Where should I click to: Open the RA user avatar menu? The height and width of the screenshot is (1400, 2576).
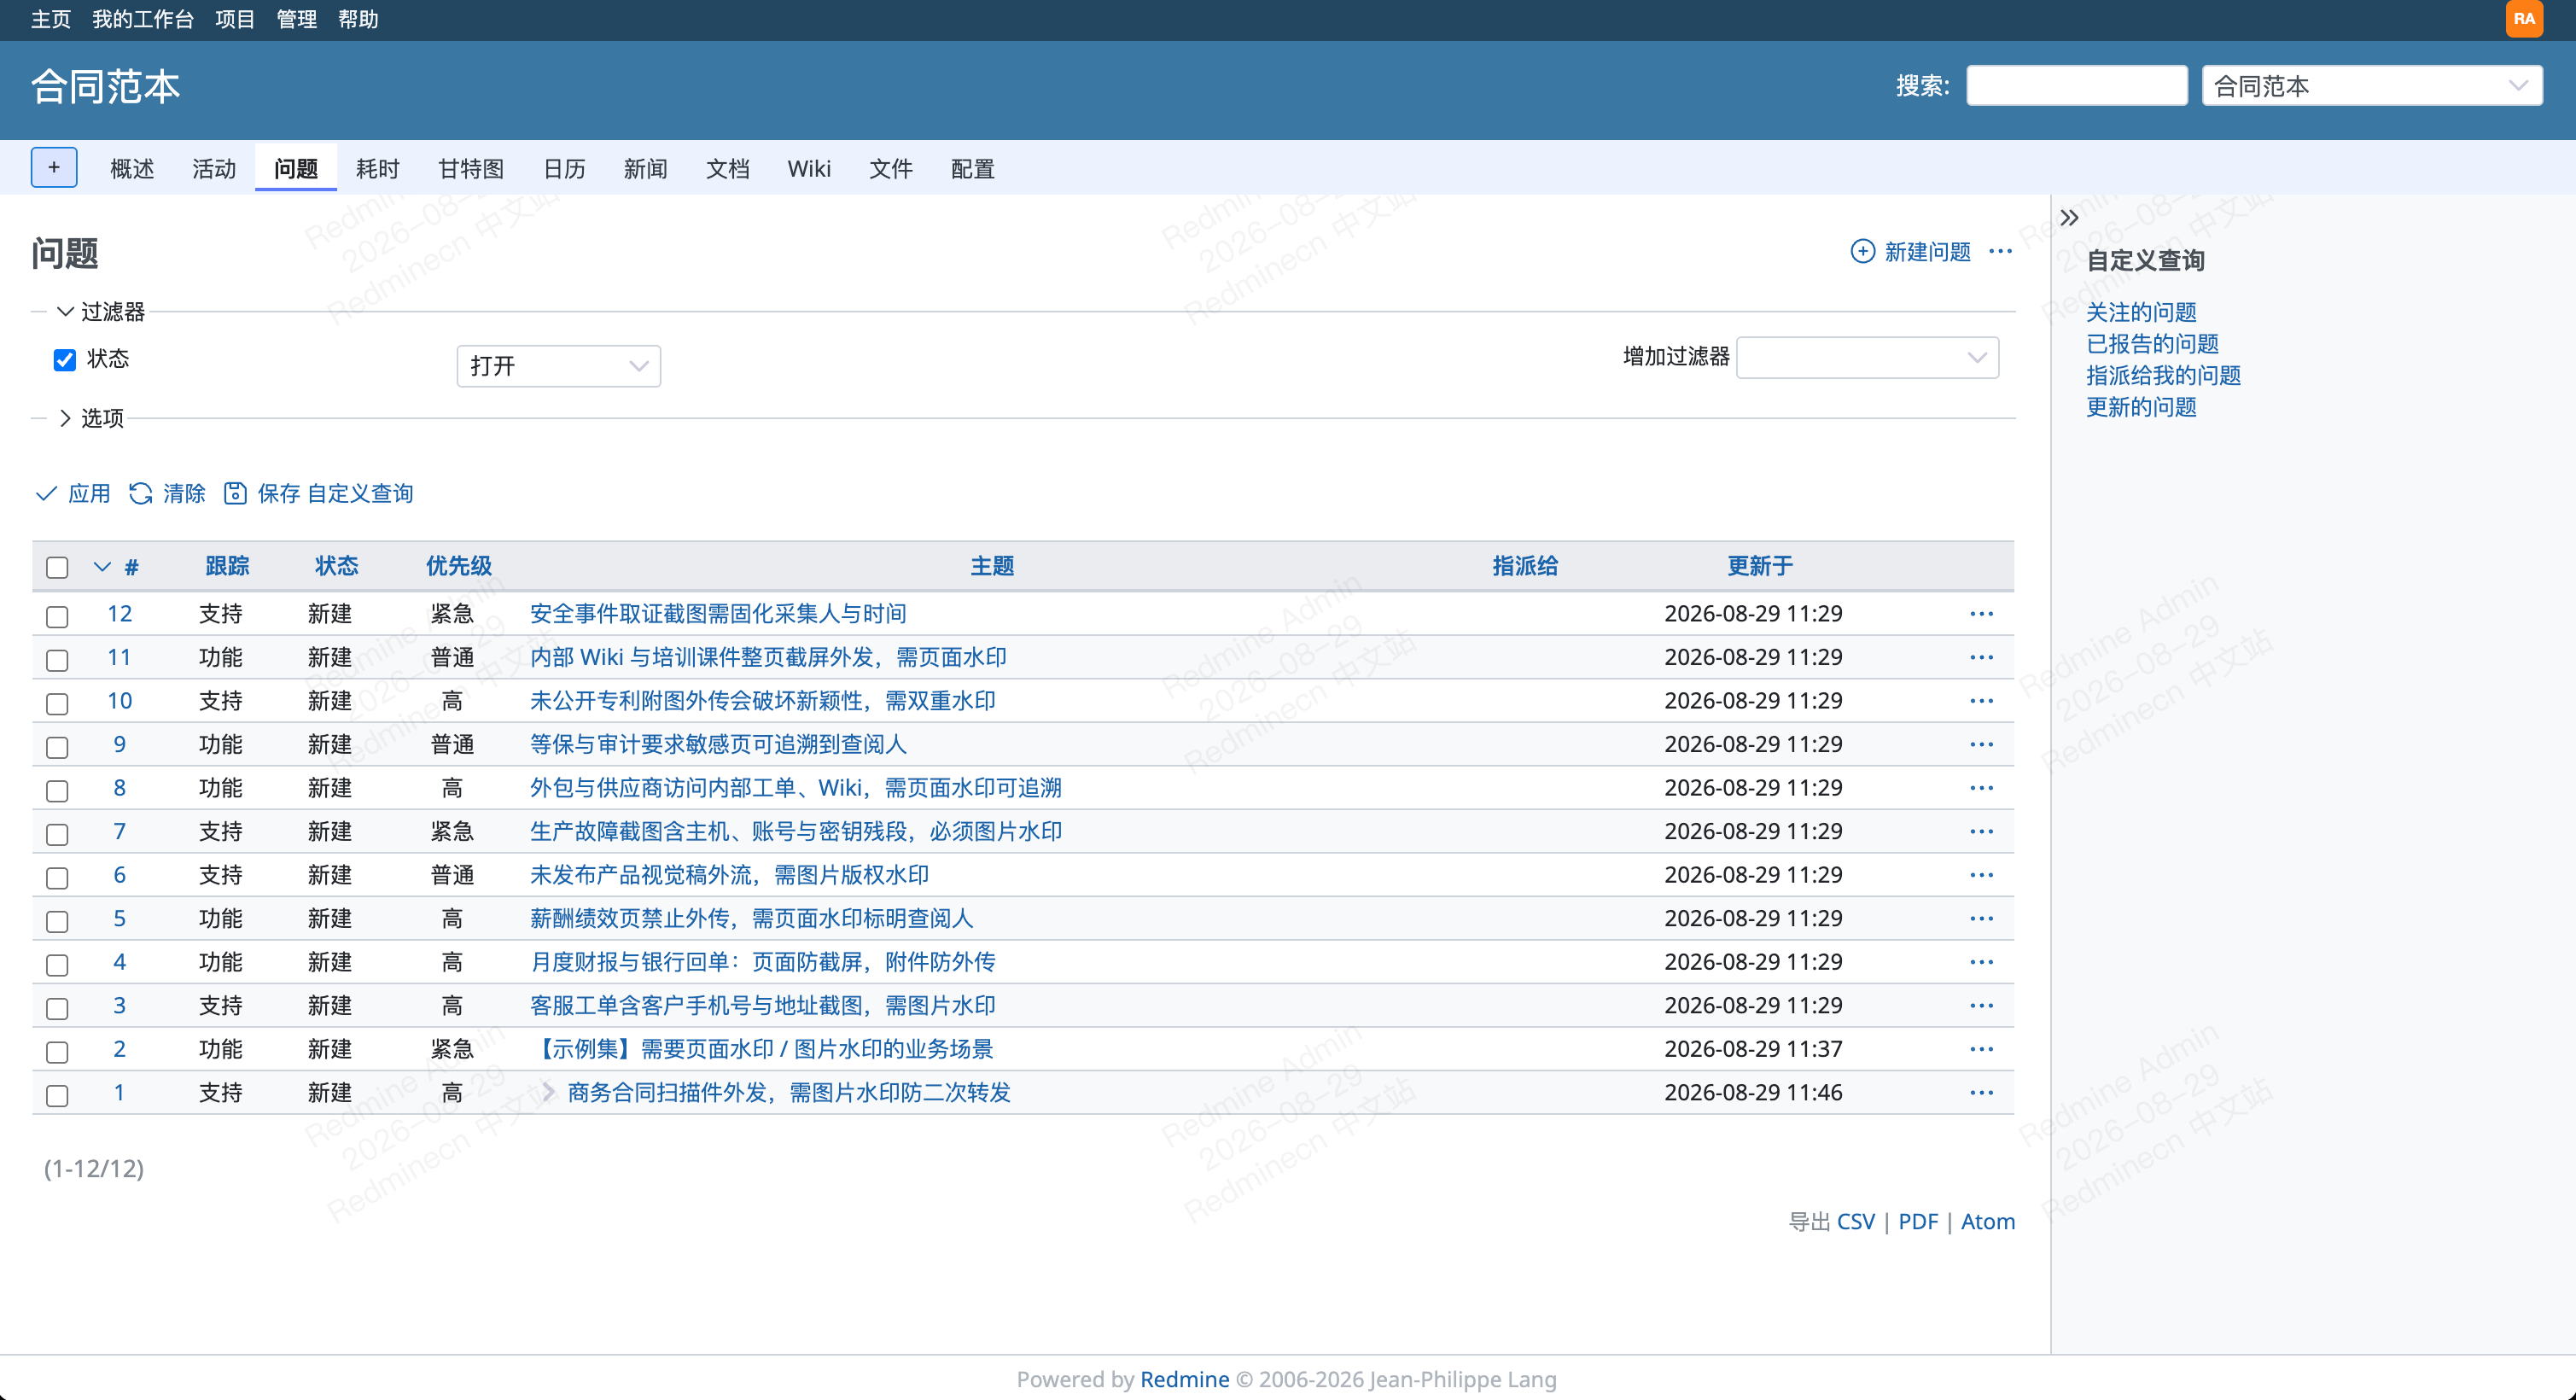(2524, 19)
